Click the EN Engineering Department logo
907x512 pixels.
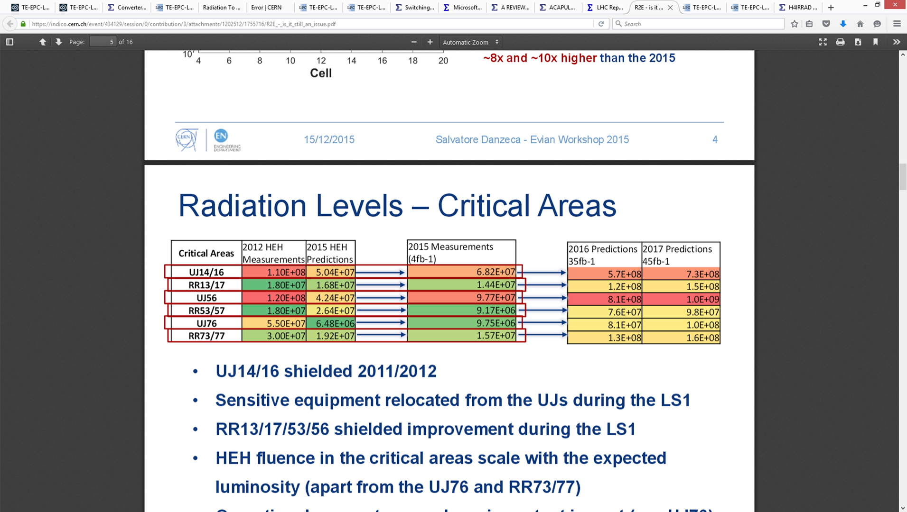(x=226, y=140)
